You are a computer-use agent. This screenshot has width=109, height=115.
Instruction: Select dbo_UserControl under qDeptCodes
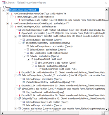pyautogui.click(x=45, y=92)
